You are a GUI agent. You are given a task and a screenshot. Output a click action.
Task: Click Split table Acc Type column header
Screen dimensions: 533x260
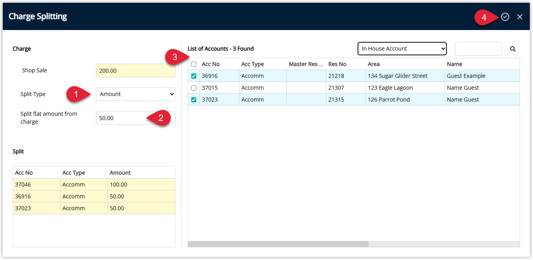tap(73, 173)
